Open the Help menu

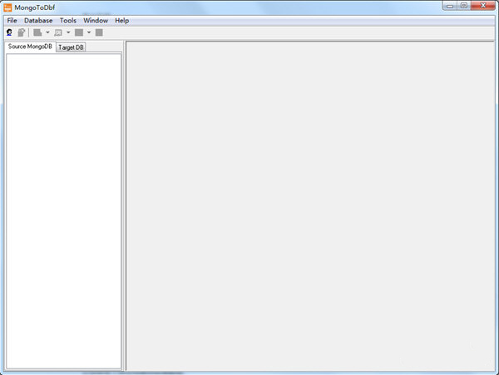pyautogui.click(x=122, y=20)
